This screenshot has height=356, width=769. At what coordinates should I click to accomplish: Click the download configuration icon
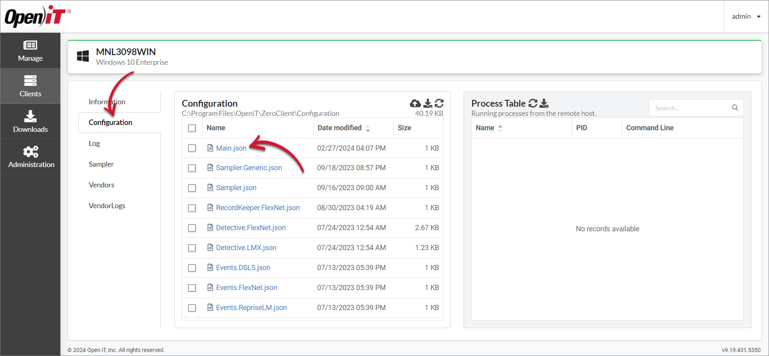pos(428,103)
